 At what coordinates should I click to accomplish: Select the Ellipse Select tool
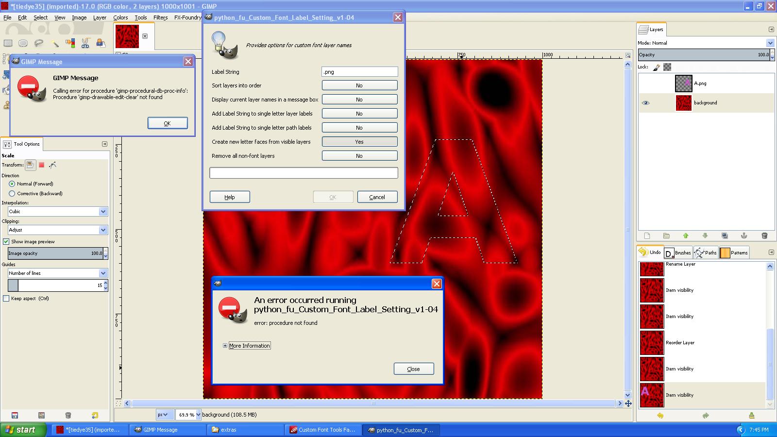[x=23, y=43]
